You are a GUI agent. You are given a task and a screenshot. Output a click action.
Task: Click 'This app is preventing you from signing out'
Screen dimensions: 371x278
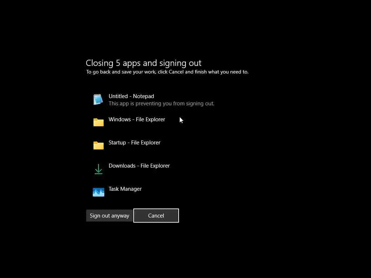(x=161, y=104)
